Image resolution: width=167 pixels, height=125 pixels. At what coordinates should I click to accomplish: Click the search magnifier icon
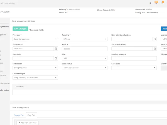pos(150,3)
